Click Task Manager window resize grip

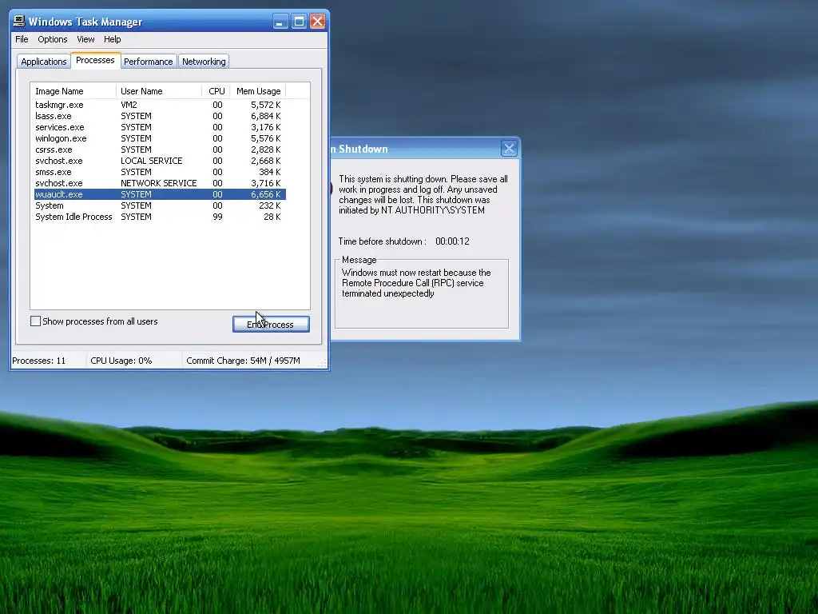(323, 363)
